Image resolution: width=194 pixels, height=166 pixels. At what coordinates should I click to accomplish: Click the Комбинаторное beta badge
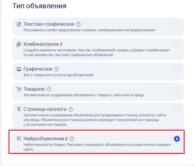tap(61, 44)
